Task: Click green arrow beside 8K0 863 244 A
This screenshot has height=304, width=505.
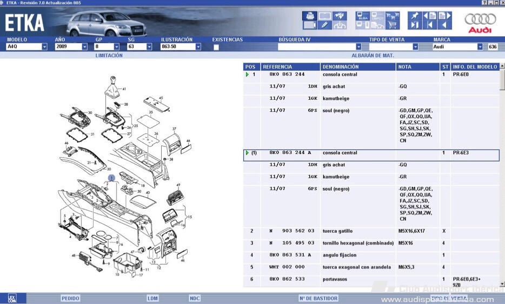Action: click(x=247, y=153)
